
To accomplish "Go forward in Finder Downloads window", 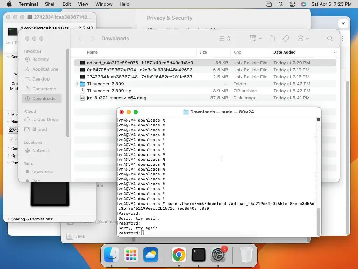I will tap(92, 39).
